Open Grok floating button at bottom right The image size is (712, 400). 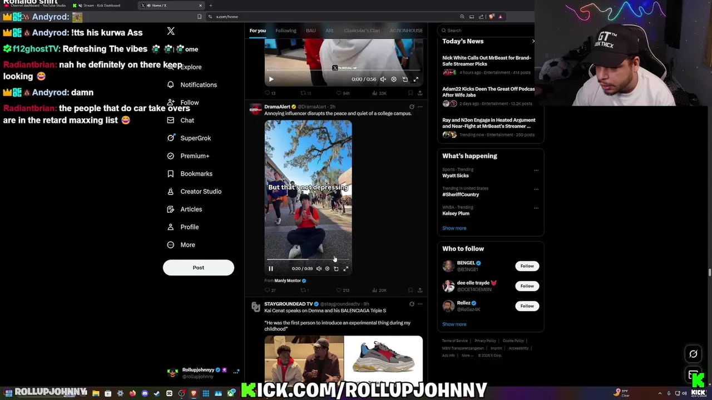[x=693, y=354]
